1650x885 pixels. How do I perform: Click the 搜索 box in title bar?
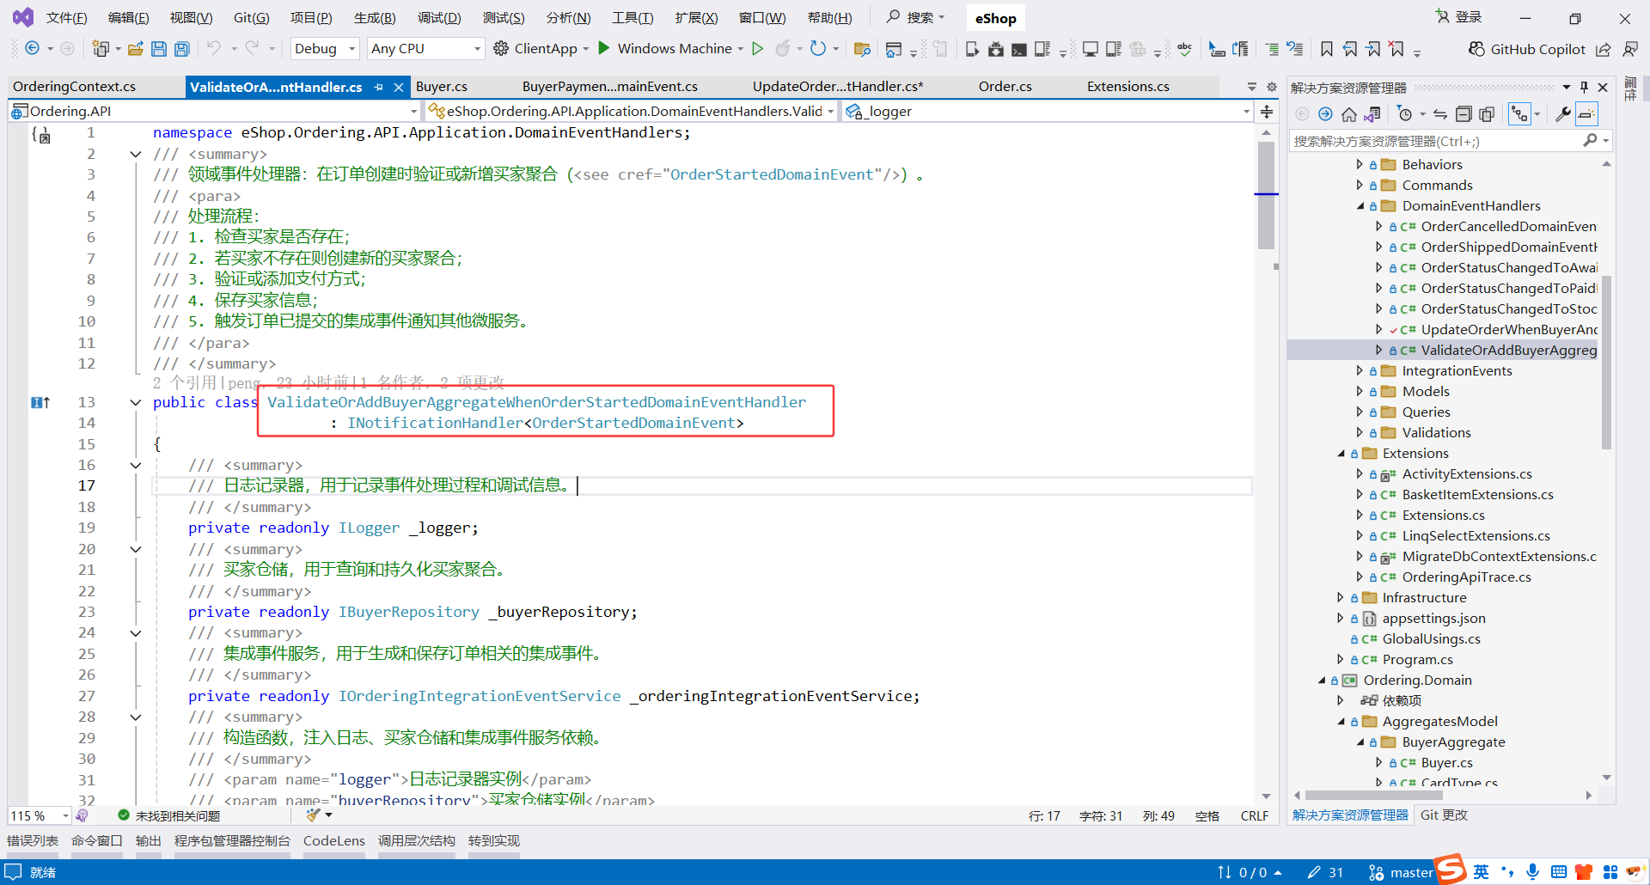click(916, 17)
